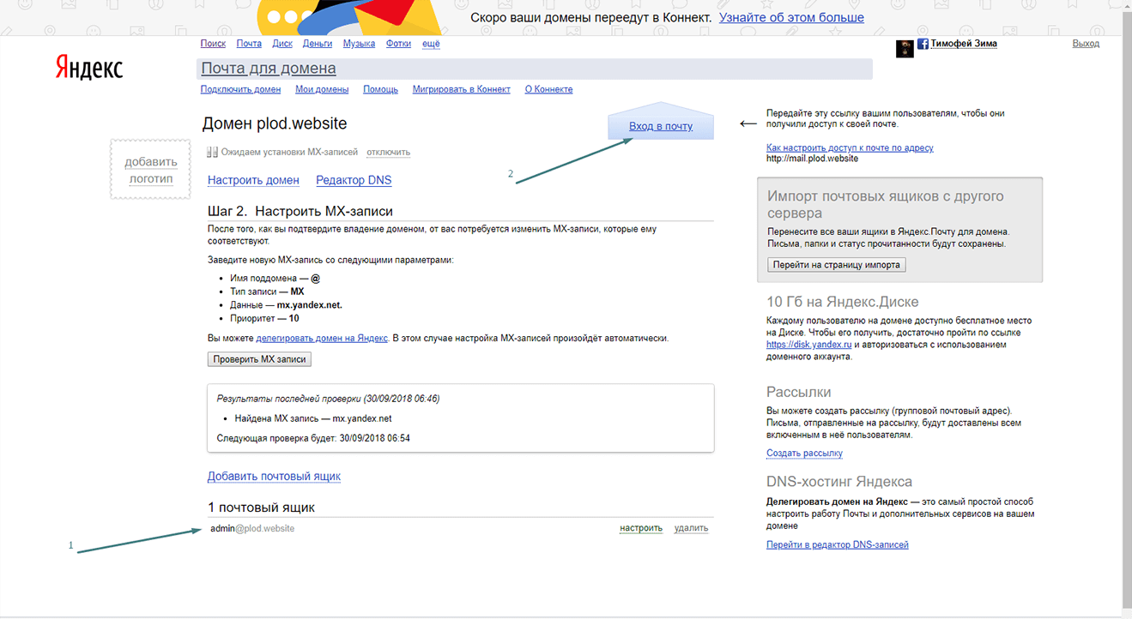The image size is (1132, 619).
Task: Click Добавить почтовый ящик link
Action: 274,476
